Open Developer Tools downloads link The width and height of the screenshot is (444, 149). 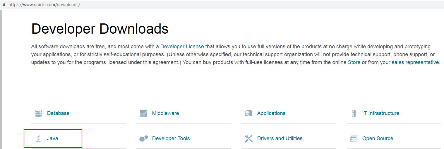pyautogui.click(x=171, y=138)
